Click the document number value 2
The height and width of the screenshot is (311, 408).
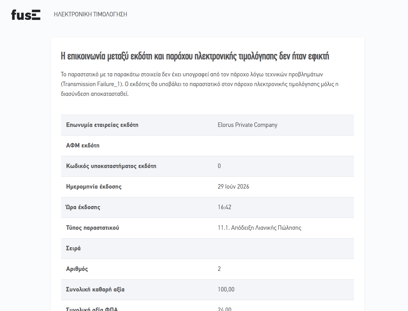click(x=219, y=269)
